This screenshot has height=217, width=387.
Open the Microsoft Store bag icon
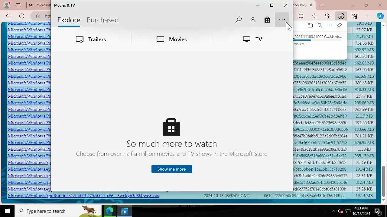[267, 20]
